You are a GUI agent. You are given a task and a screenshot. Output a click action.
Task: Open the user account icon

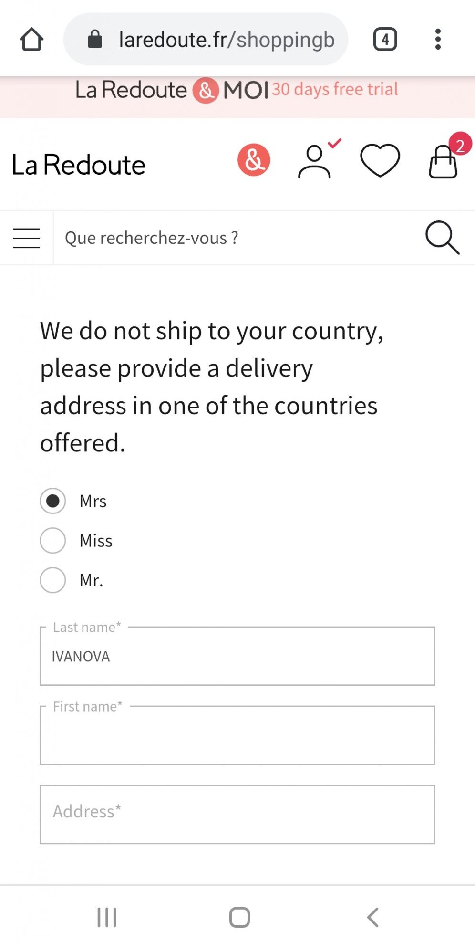[x=315, y=162]
